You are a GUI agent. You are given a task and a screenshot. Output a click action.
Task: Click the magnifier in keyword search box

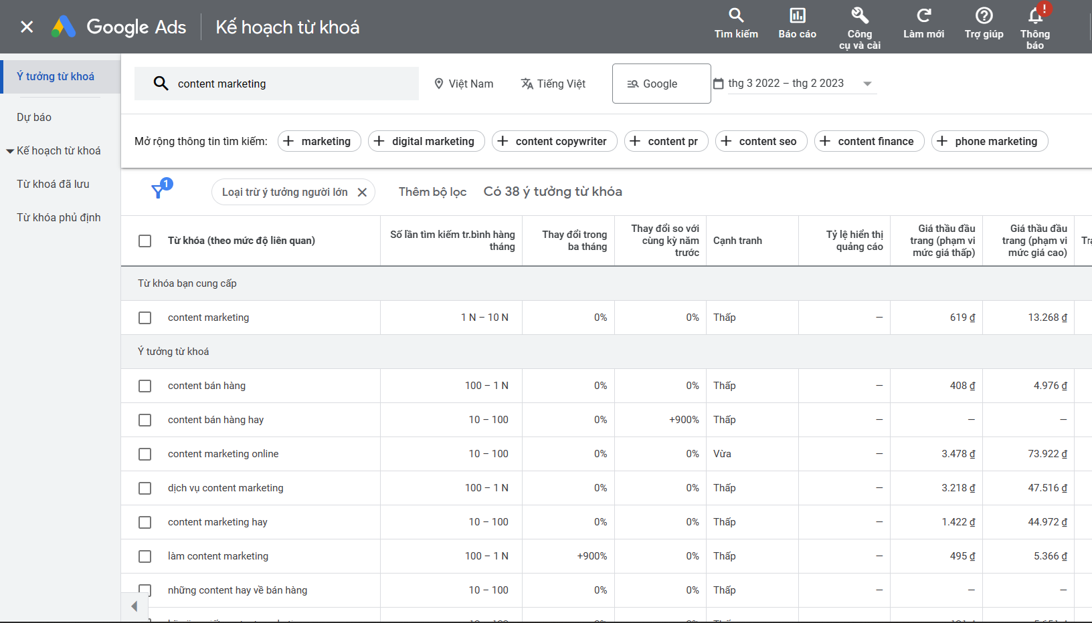pyautogui.click(x=161, y=84)
